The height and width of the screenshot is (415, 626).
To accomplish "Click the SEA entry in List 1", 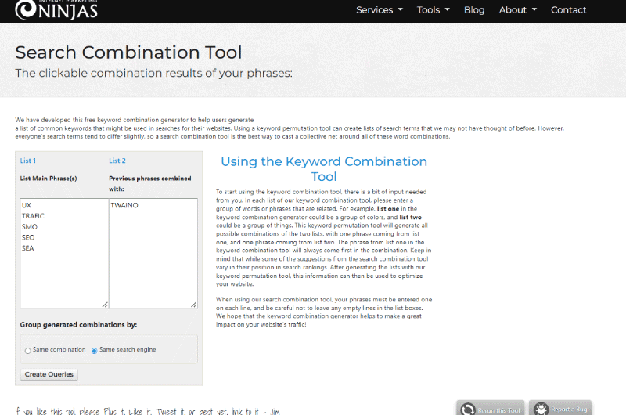I will 28,248.
